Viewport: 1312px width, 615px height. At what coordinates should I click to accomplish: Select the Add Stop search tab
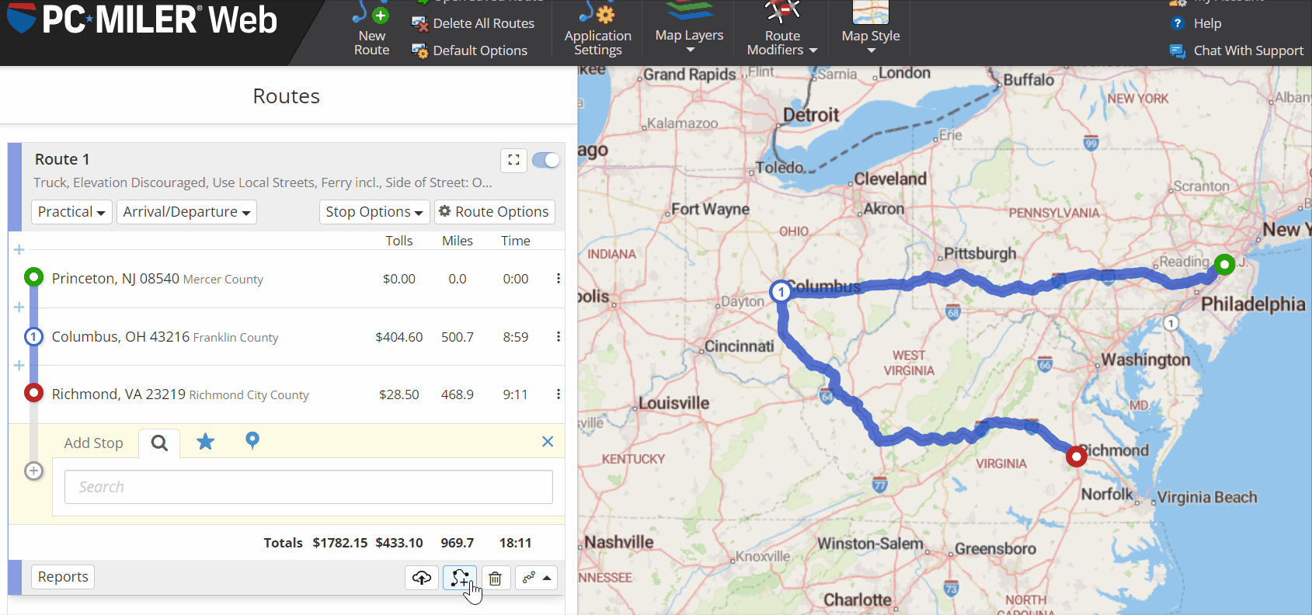(159, 443)
